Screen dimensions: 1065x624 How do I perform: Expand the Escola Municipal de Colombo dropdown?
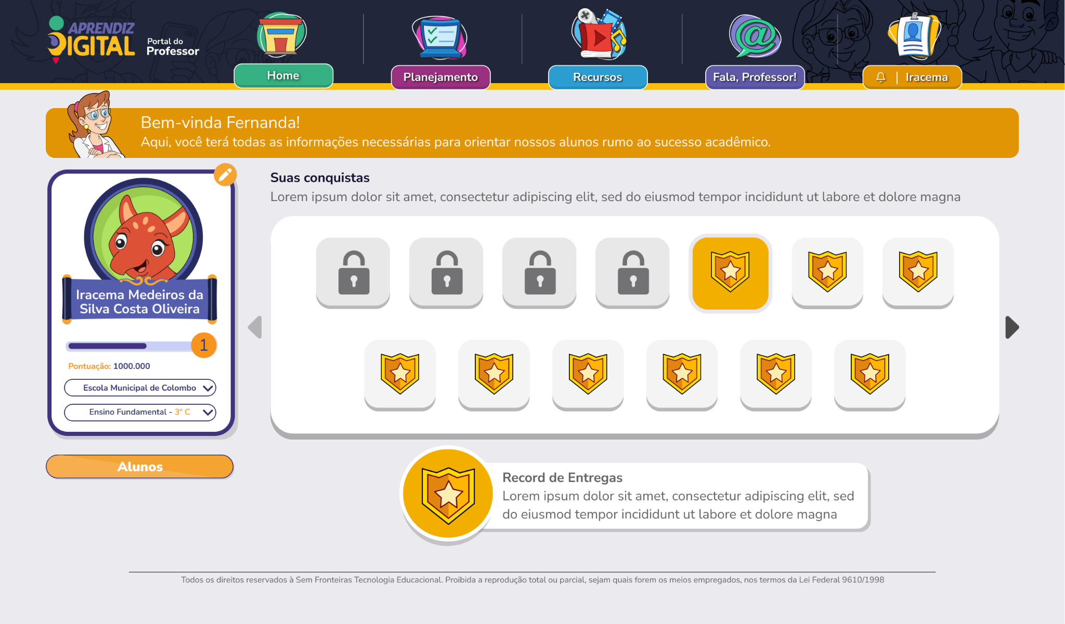click(140, 388)
